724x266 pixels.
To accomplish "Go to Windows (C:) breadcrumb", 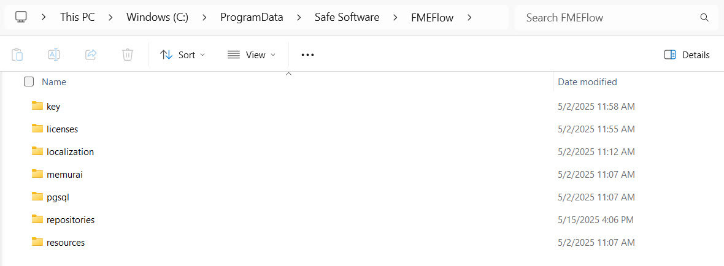I will click(157, 17).
